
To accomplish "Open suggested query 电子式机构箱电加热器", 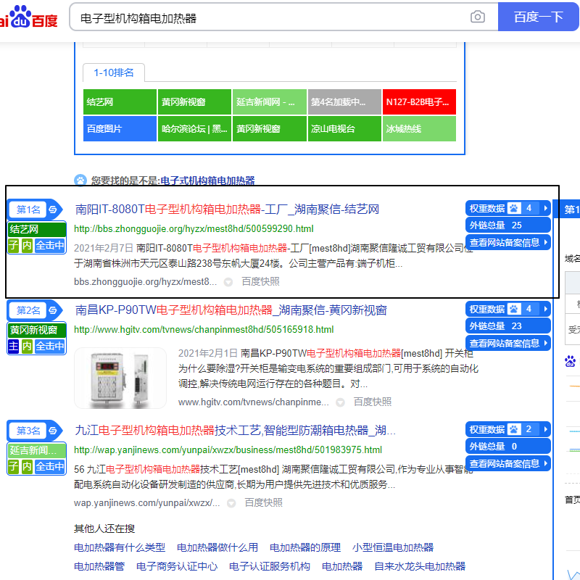I will click(207, 181).
